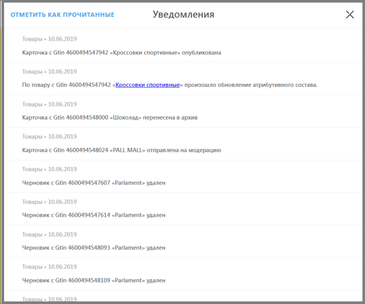Select notification 'Шоколад перенесена в архив'

[x=183, y=111]
